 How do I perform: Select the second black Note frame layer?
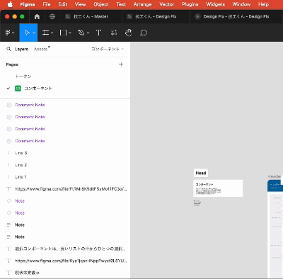pos(65,237)
